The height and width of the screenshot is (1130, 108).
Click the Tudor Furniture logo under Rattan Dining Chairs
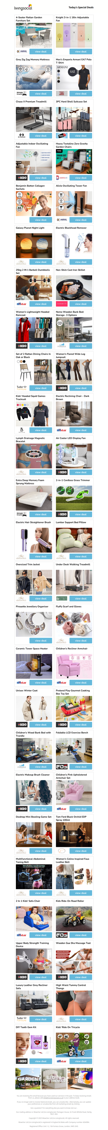[x=22, y=388]
